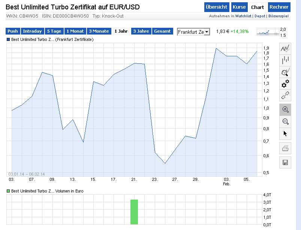Set chart range to 3 Monate
This screenshot has height=230, width=301.
click(x=99, y=31)
